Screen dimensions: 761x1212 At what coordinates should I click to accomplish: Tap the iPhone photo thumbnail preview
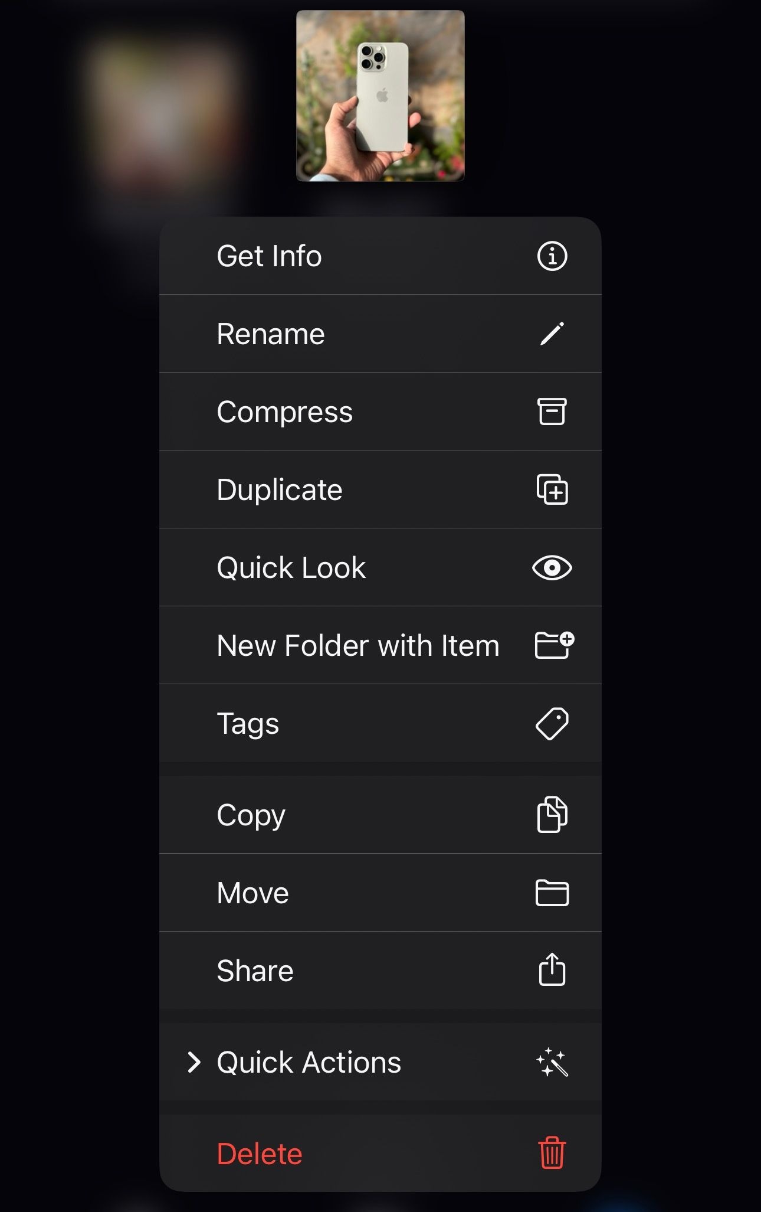tap(380, 96)
